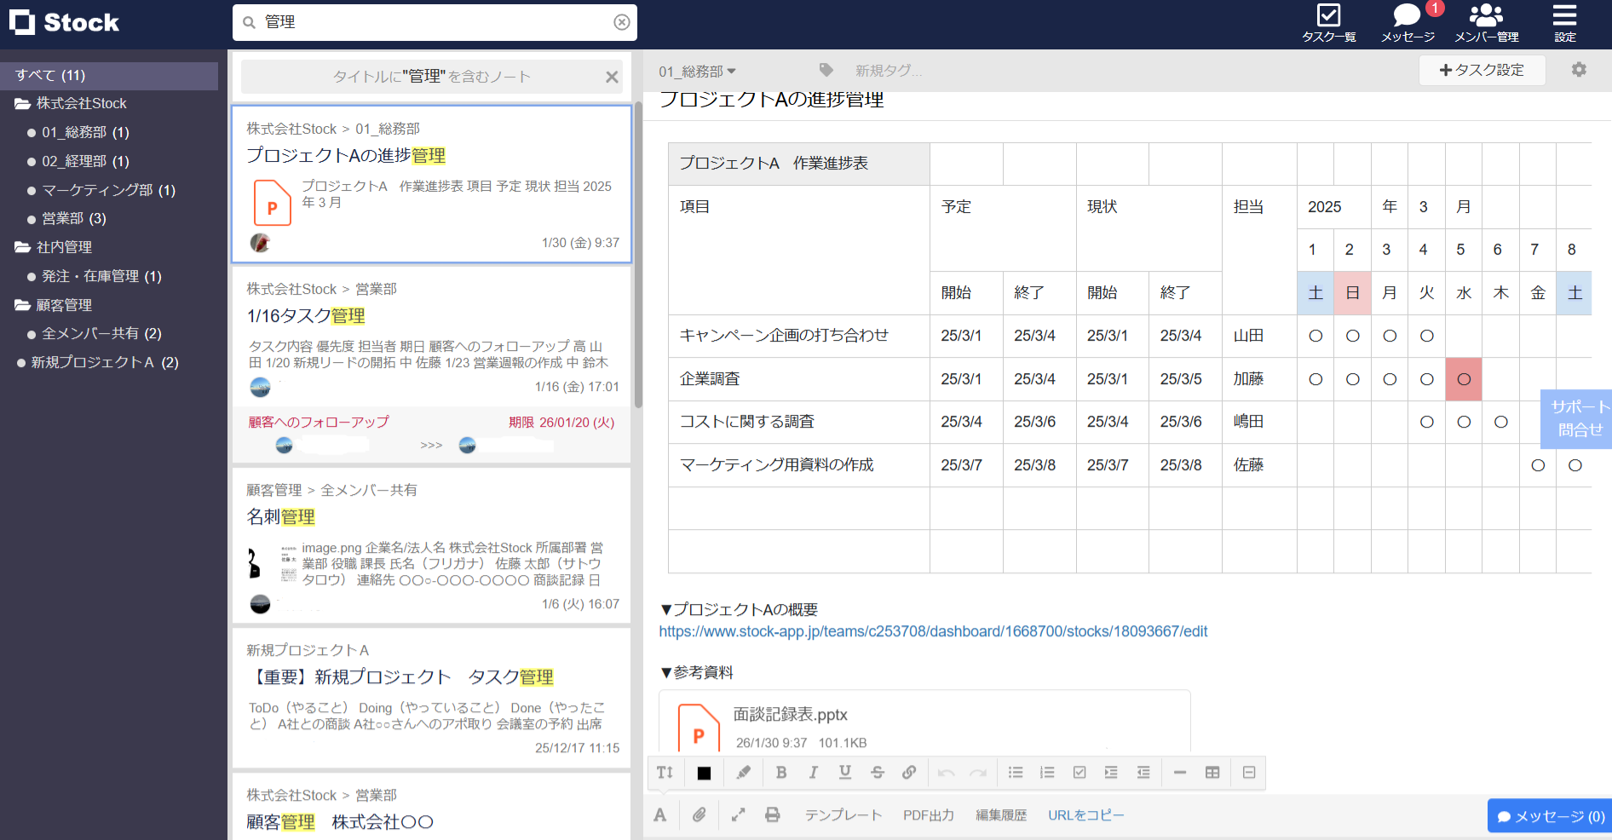This screenshot has height=840, width=1612.
Task: Toggle the checklist formatting option
Action: pyautogui.click(x=1079, y=773)
